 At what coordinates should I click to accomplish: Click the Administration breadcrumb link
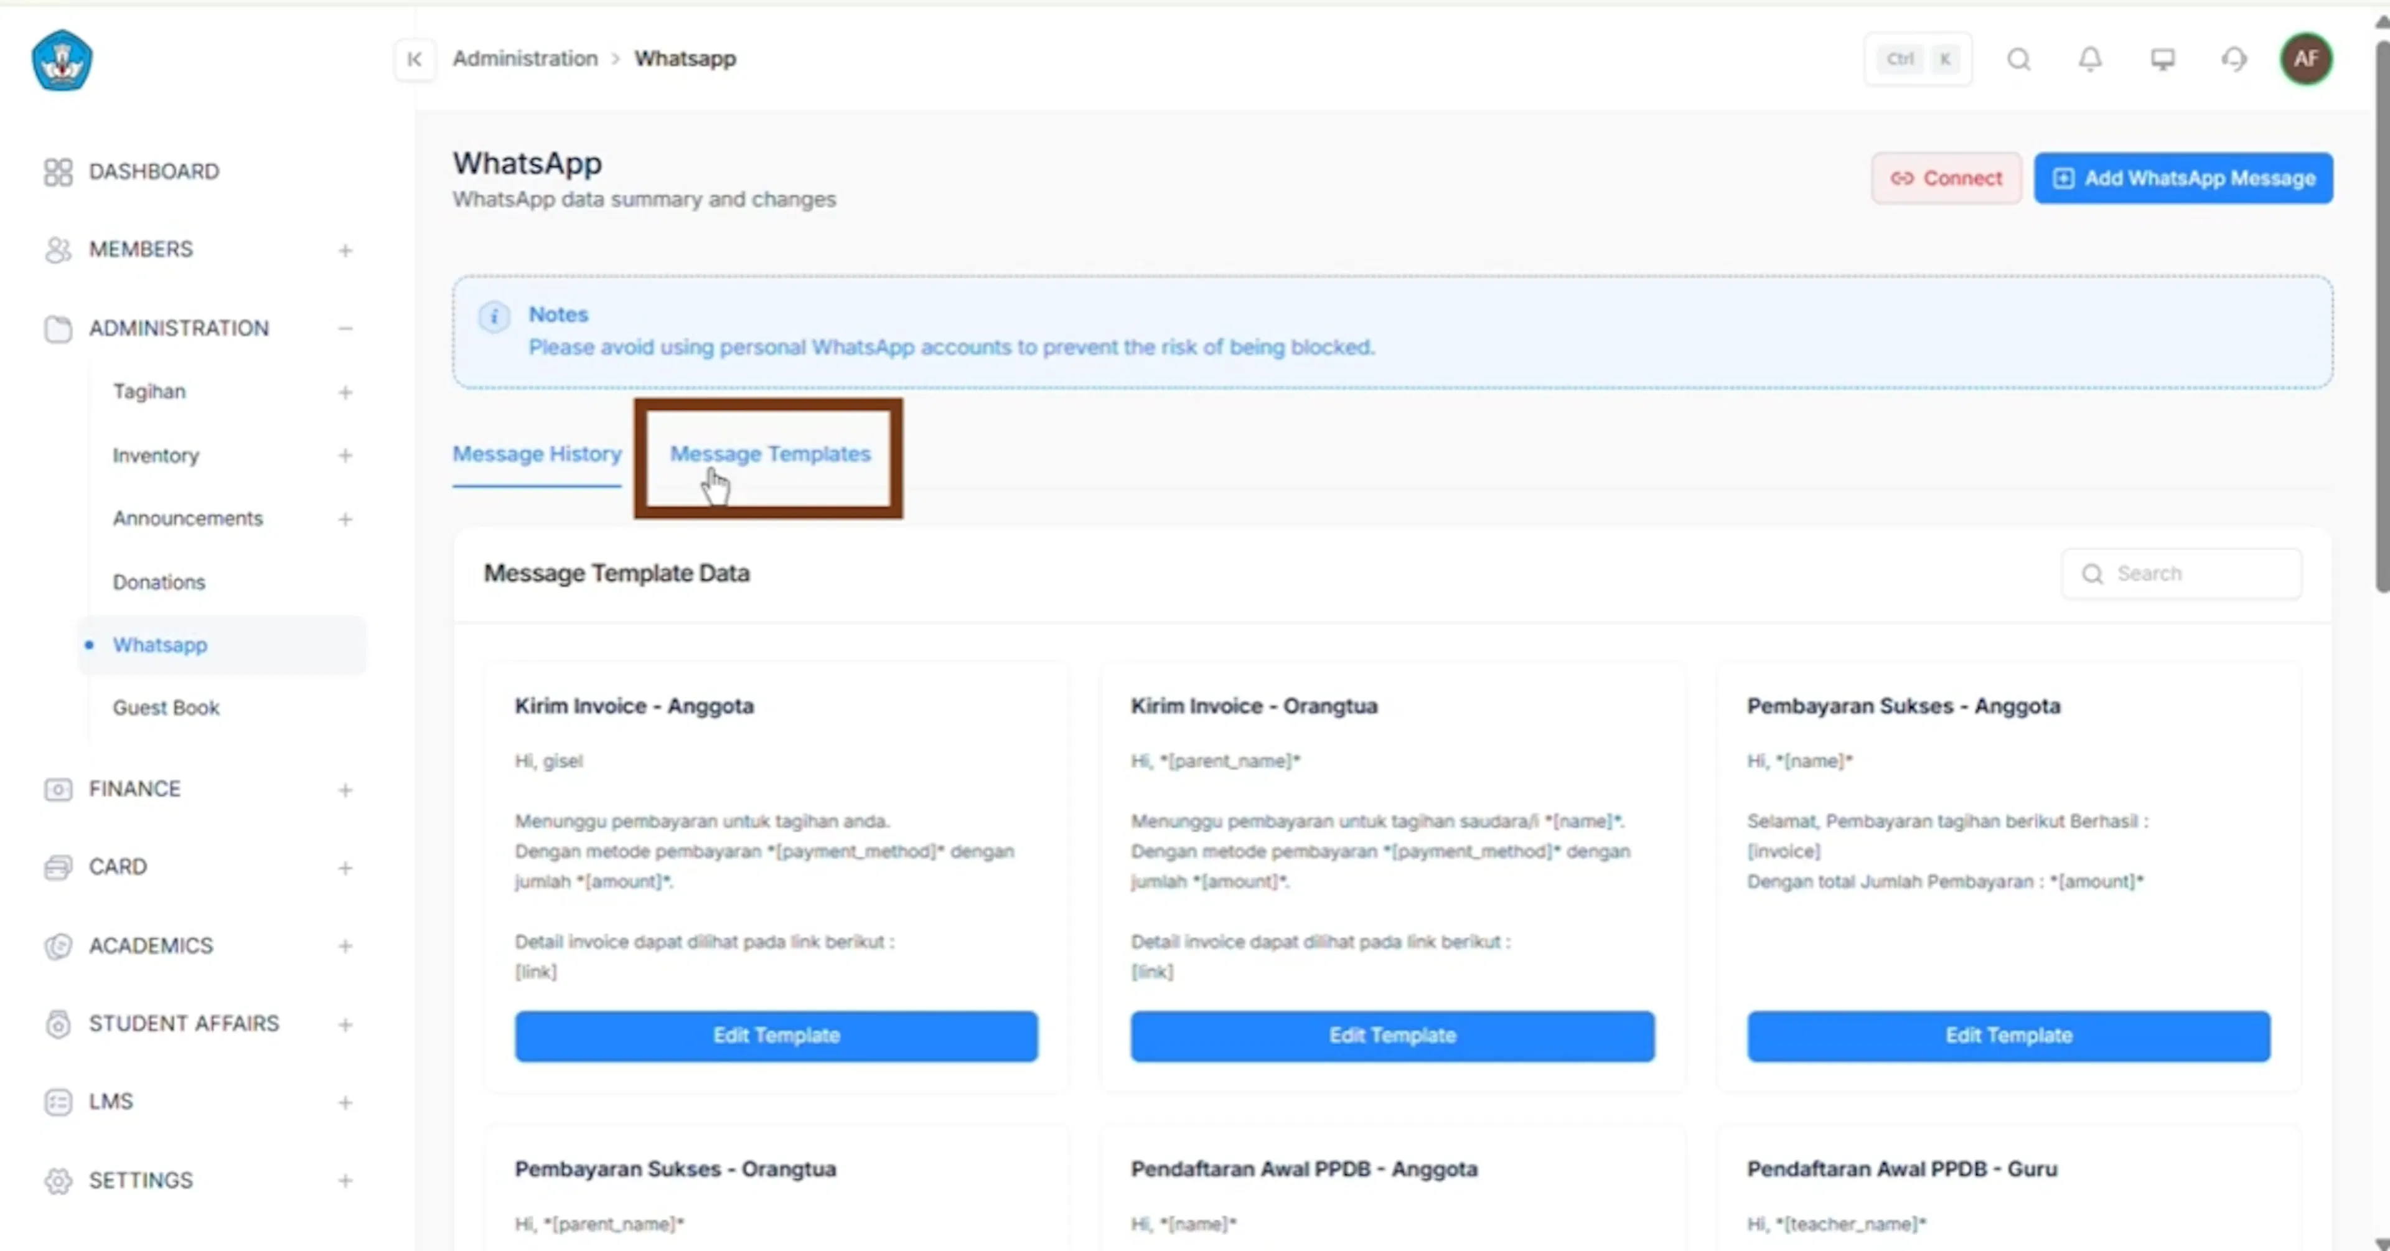525,59
